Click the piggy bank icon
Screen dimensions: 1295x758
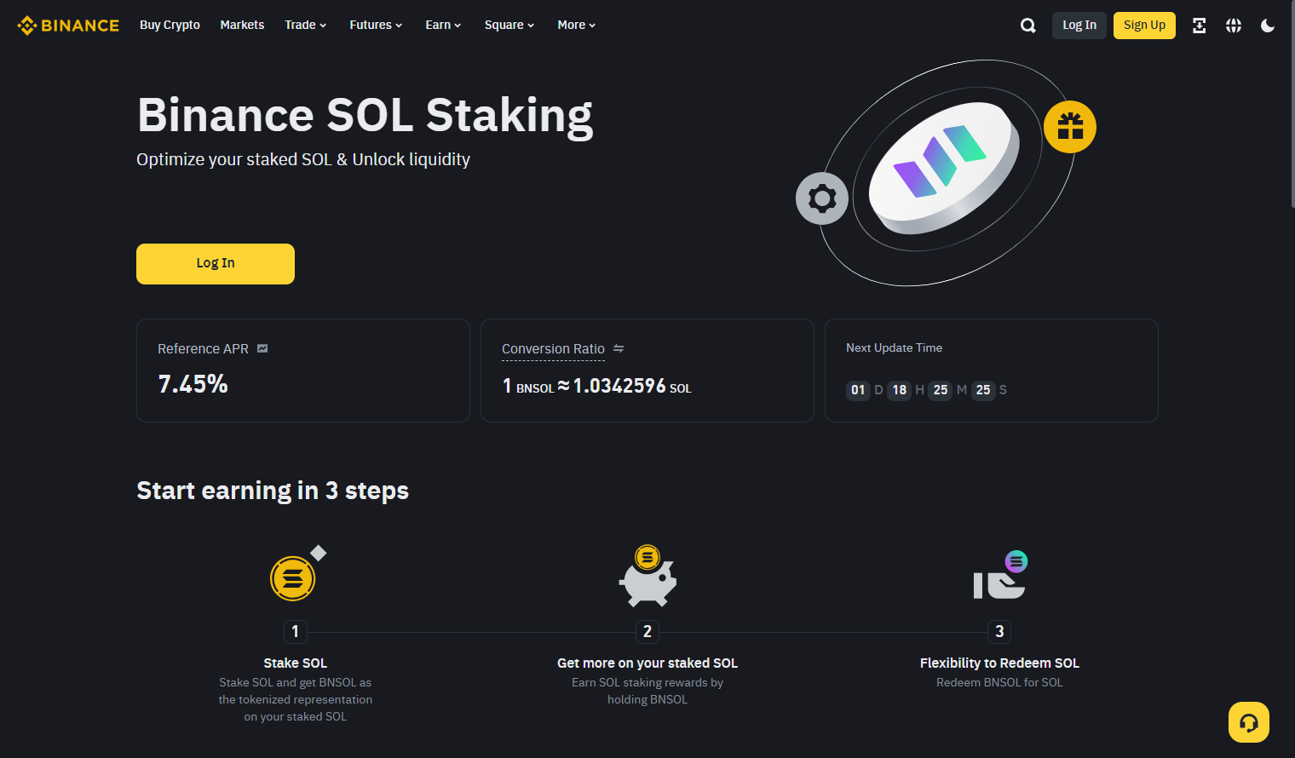pyautogui.click(x=647, y=577)
